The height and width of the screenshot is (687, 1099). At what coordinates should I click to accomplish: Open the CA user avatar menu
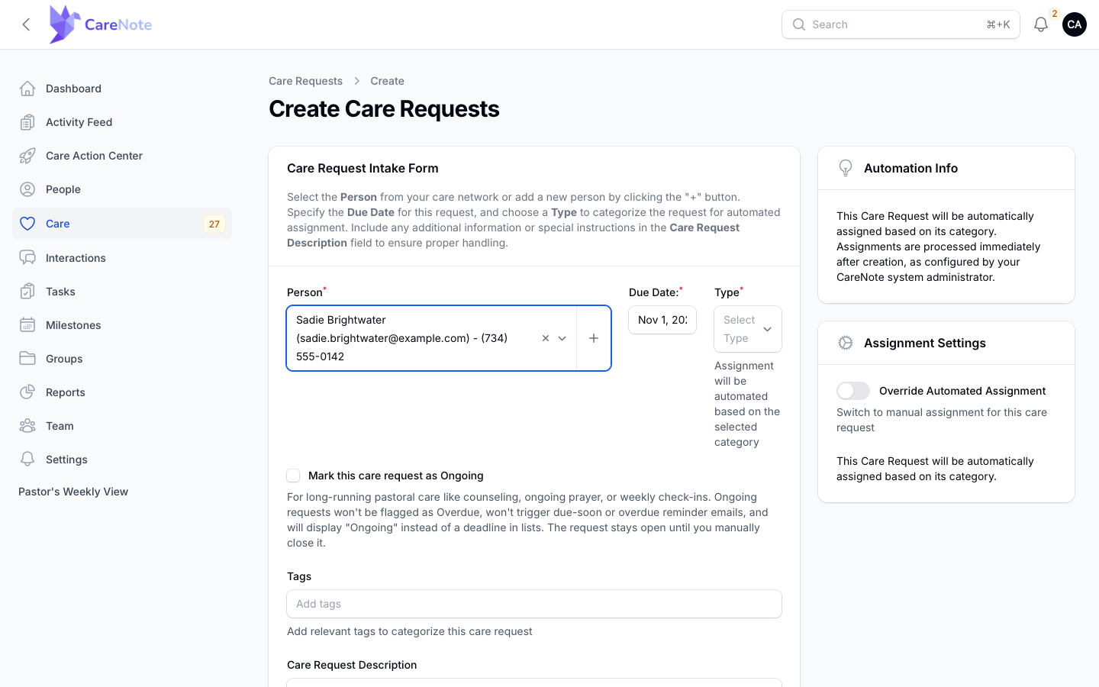1074,24
